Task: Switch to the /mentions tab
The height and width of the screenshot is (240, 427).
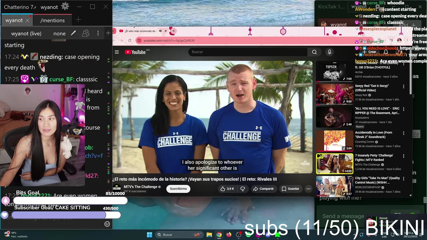Action: point(52,20)
